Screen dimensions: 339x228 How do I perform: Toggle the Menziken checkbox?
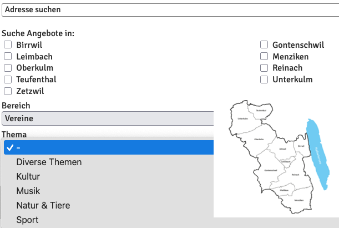click(x=264, y=56)
